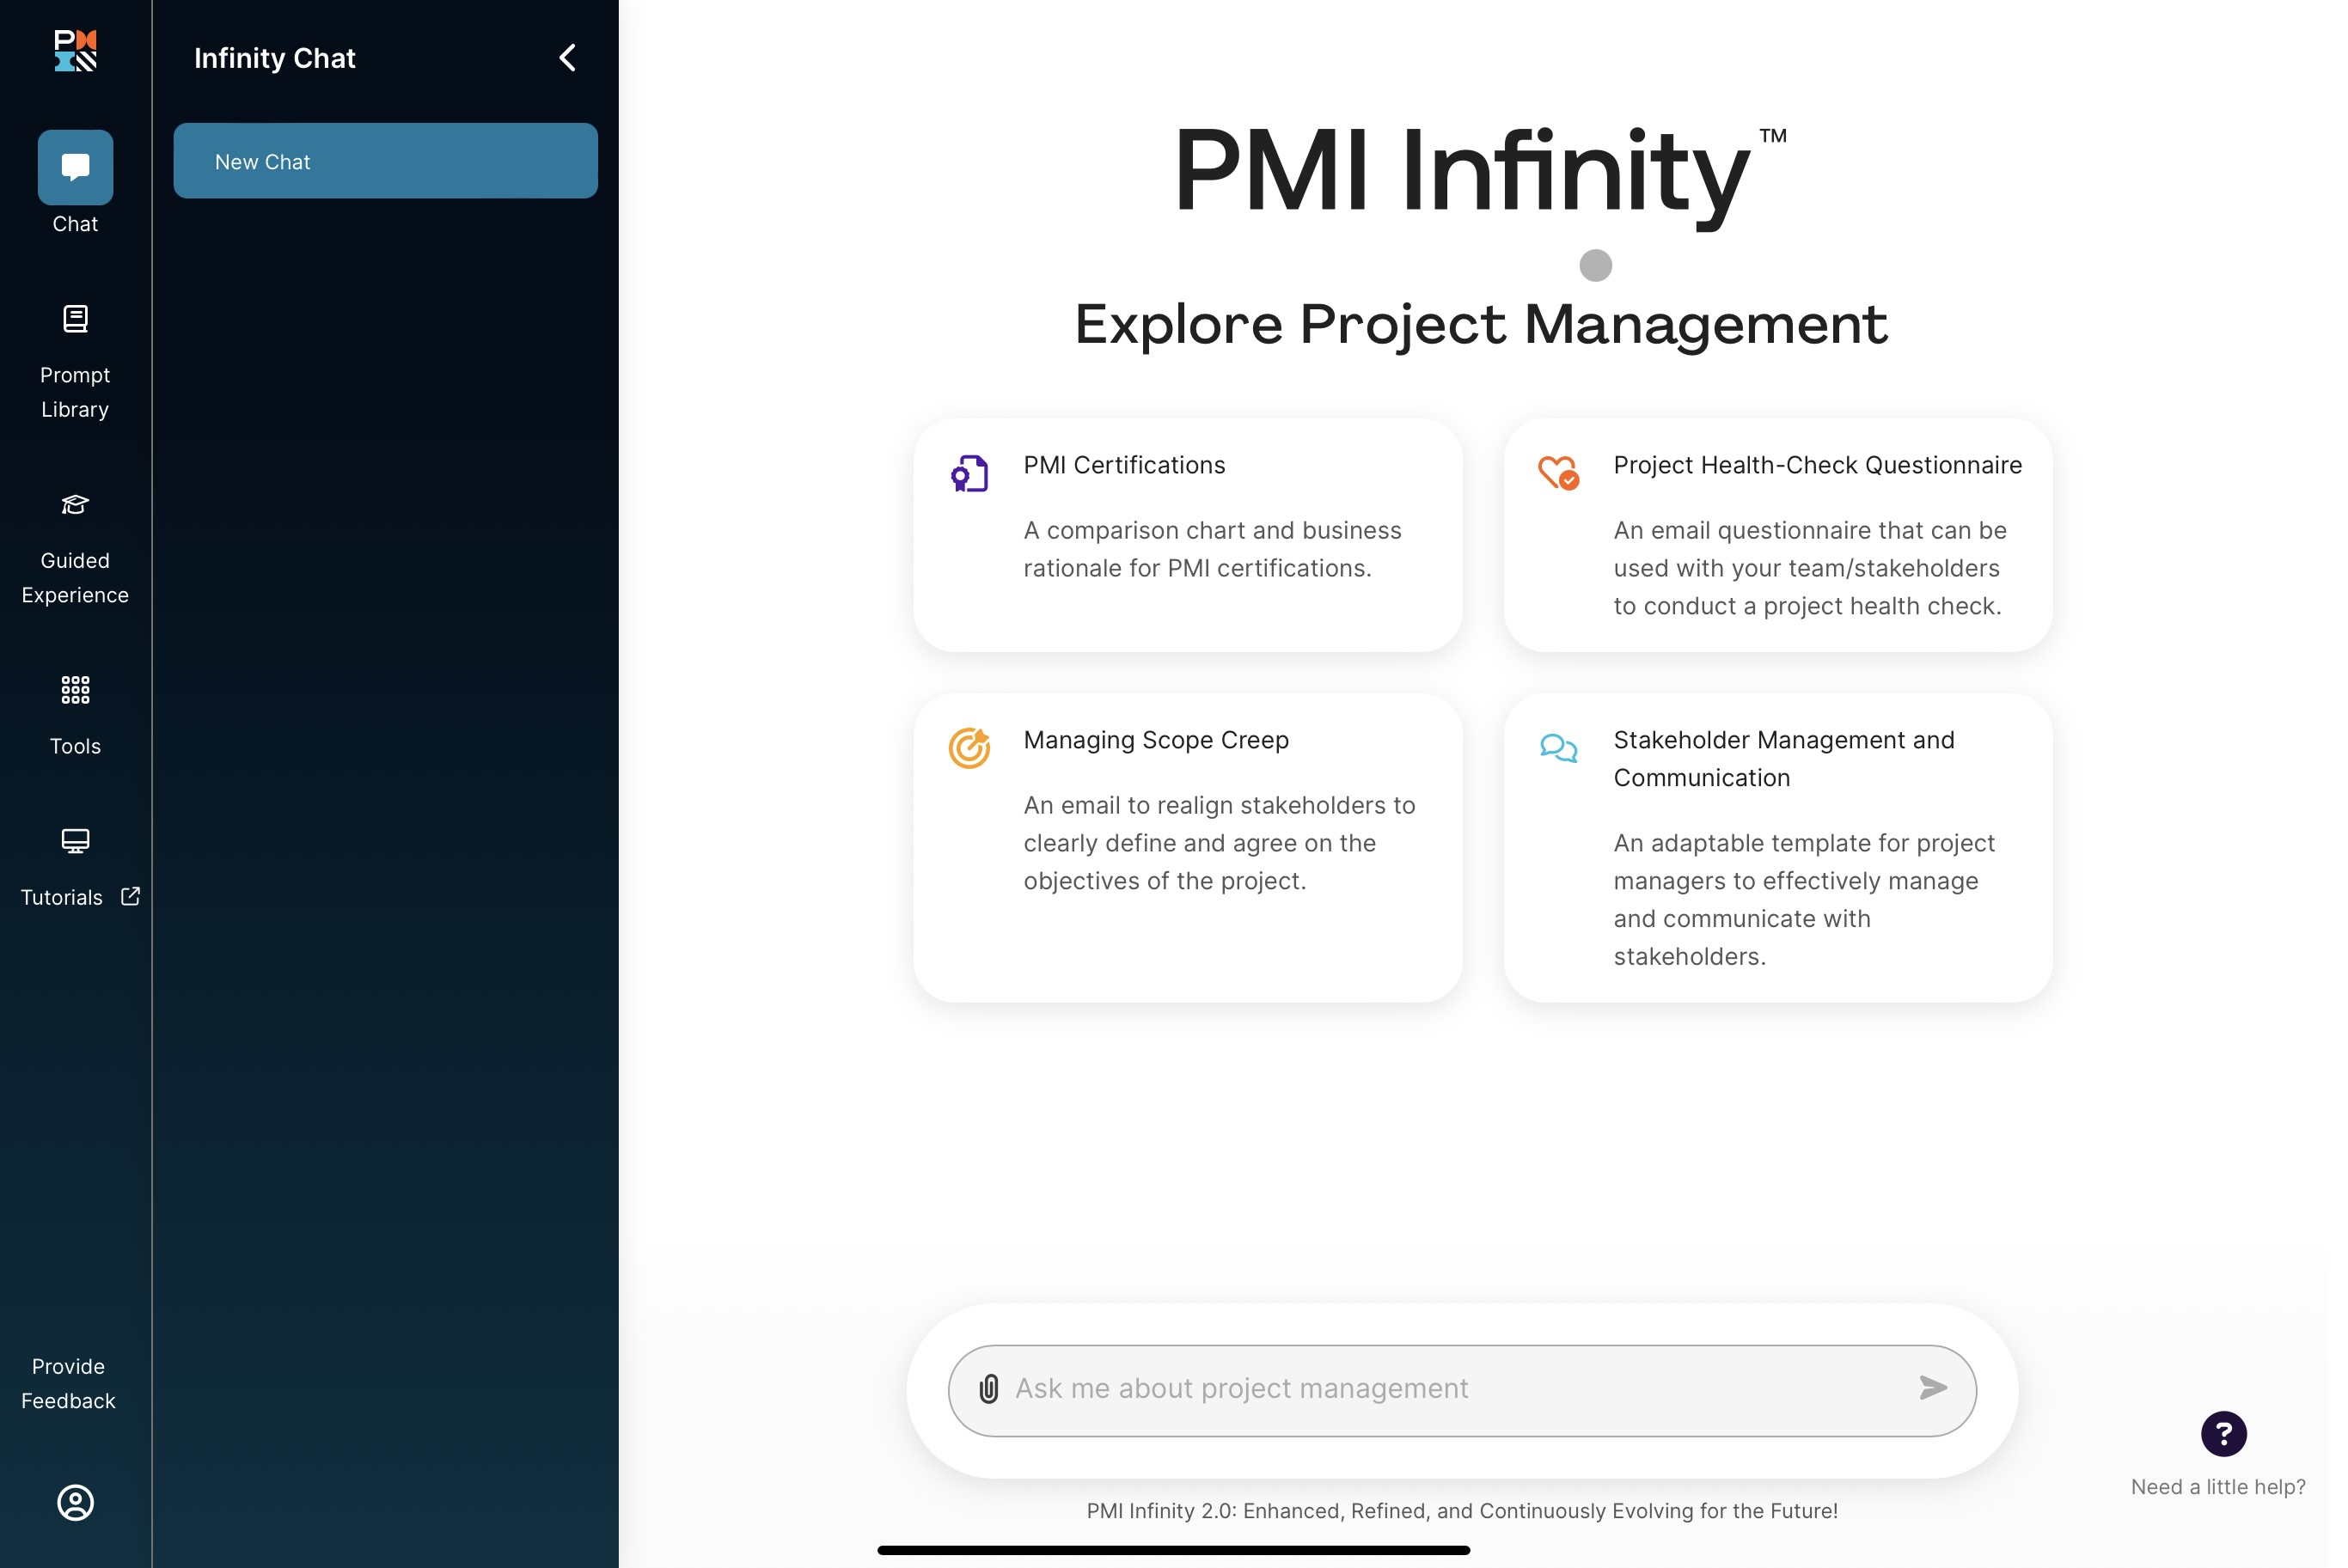Open the PMI Certifications prompt card
This screenshot has height=1568, width=2348.
pyautogui.click(x=1187, y=535)
